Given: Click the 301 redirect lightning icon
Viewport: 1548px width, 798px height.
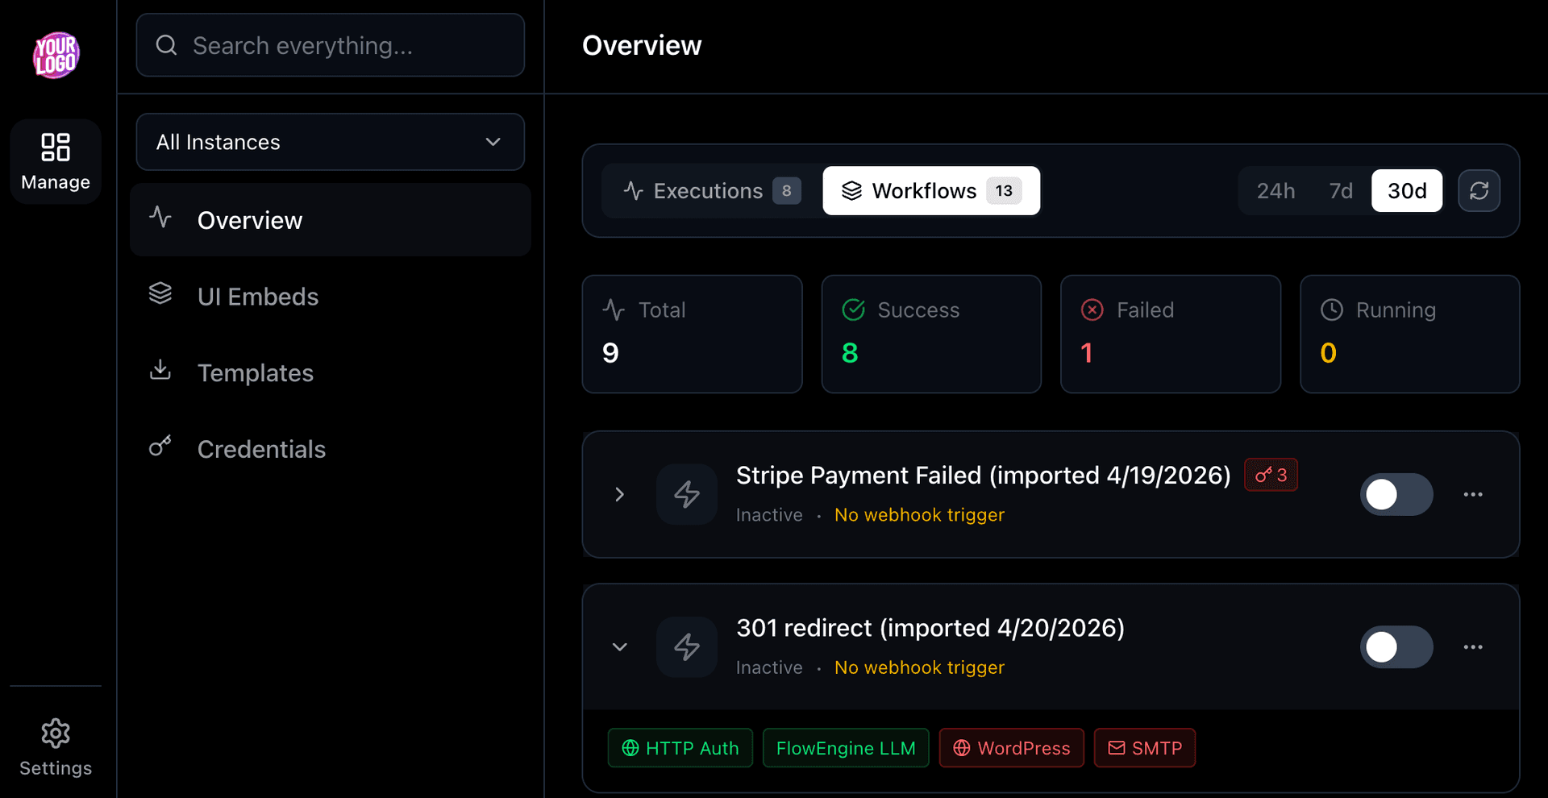Looking at the screenshot, I should click(687, 646).
